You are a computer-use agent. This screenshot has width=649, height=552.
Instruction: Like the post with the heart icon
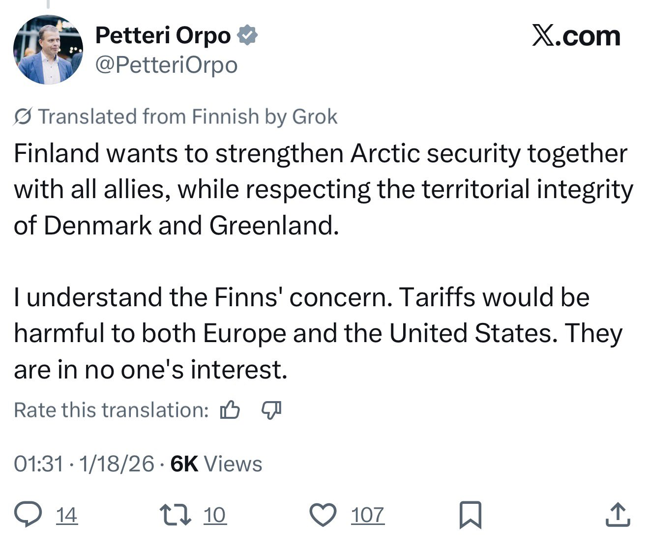point(323,515)
